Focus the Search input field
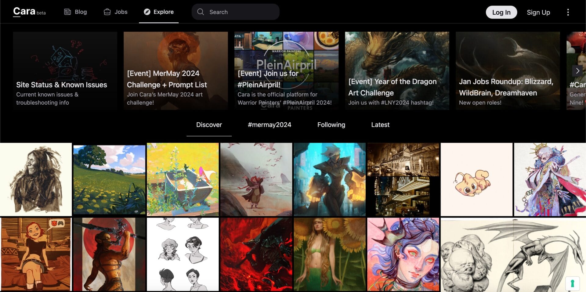The image size is (586, 292). pos(235,12)
